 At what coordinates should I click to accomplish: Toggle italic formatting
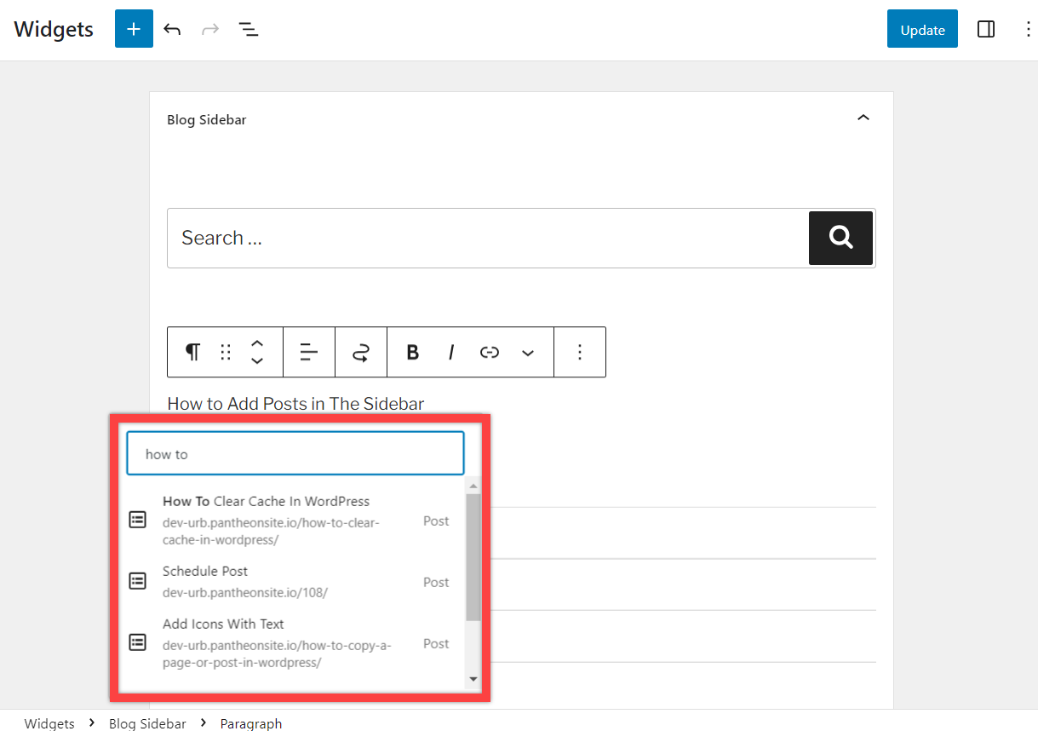pyautogui.click(x=451, y=352)
